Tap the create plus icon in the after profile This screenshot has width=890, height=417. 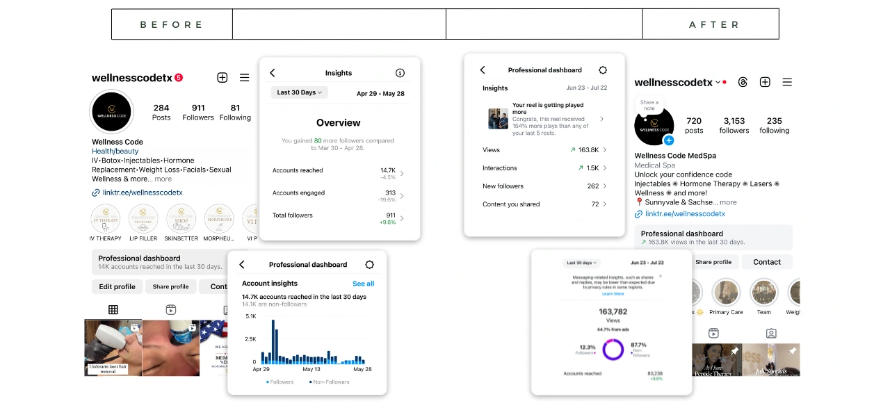point(765,82)
